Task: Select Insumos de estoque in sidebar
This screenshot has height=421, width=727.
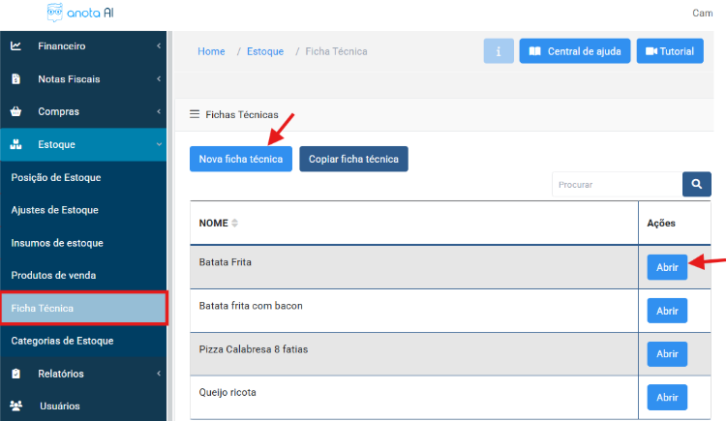Action: 57,243
